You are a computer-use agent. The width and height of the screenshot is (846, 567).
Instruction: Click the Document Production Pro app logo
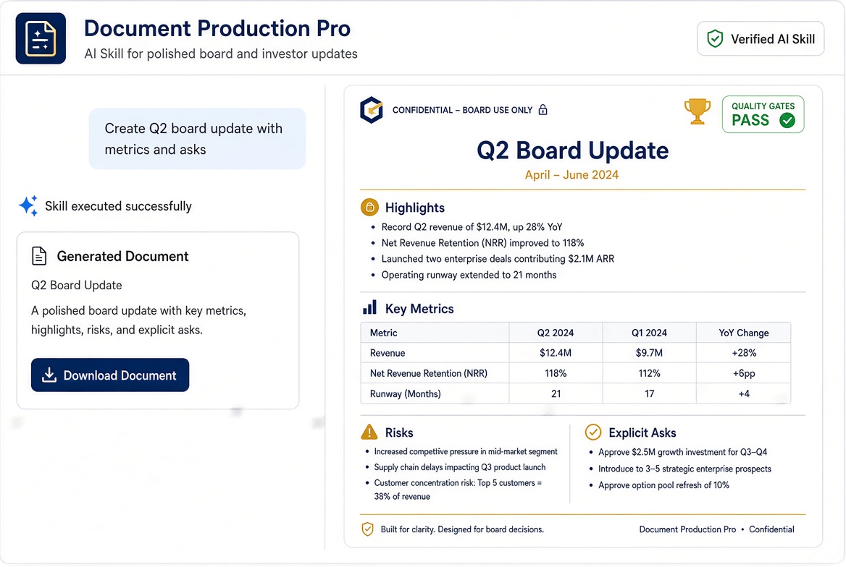[x=41, y=38]
